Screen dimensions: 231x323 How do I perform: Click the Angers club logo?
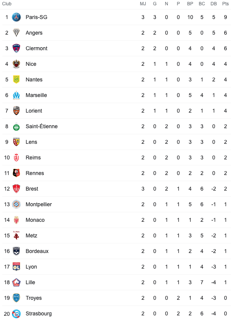(16, 33)
